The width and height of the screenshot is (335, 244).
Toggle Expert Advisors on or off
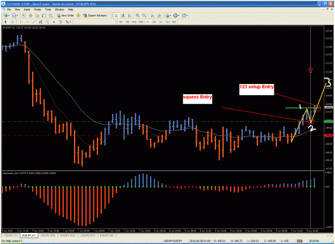95,16
